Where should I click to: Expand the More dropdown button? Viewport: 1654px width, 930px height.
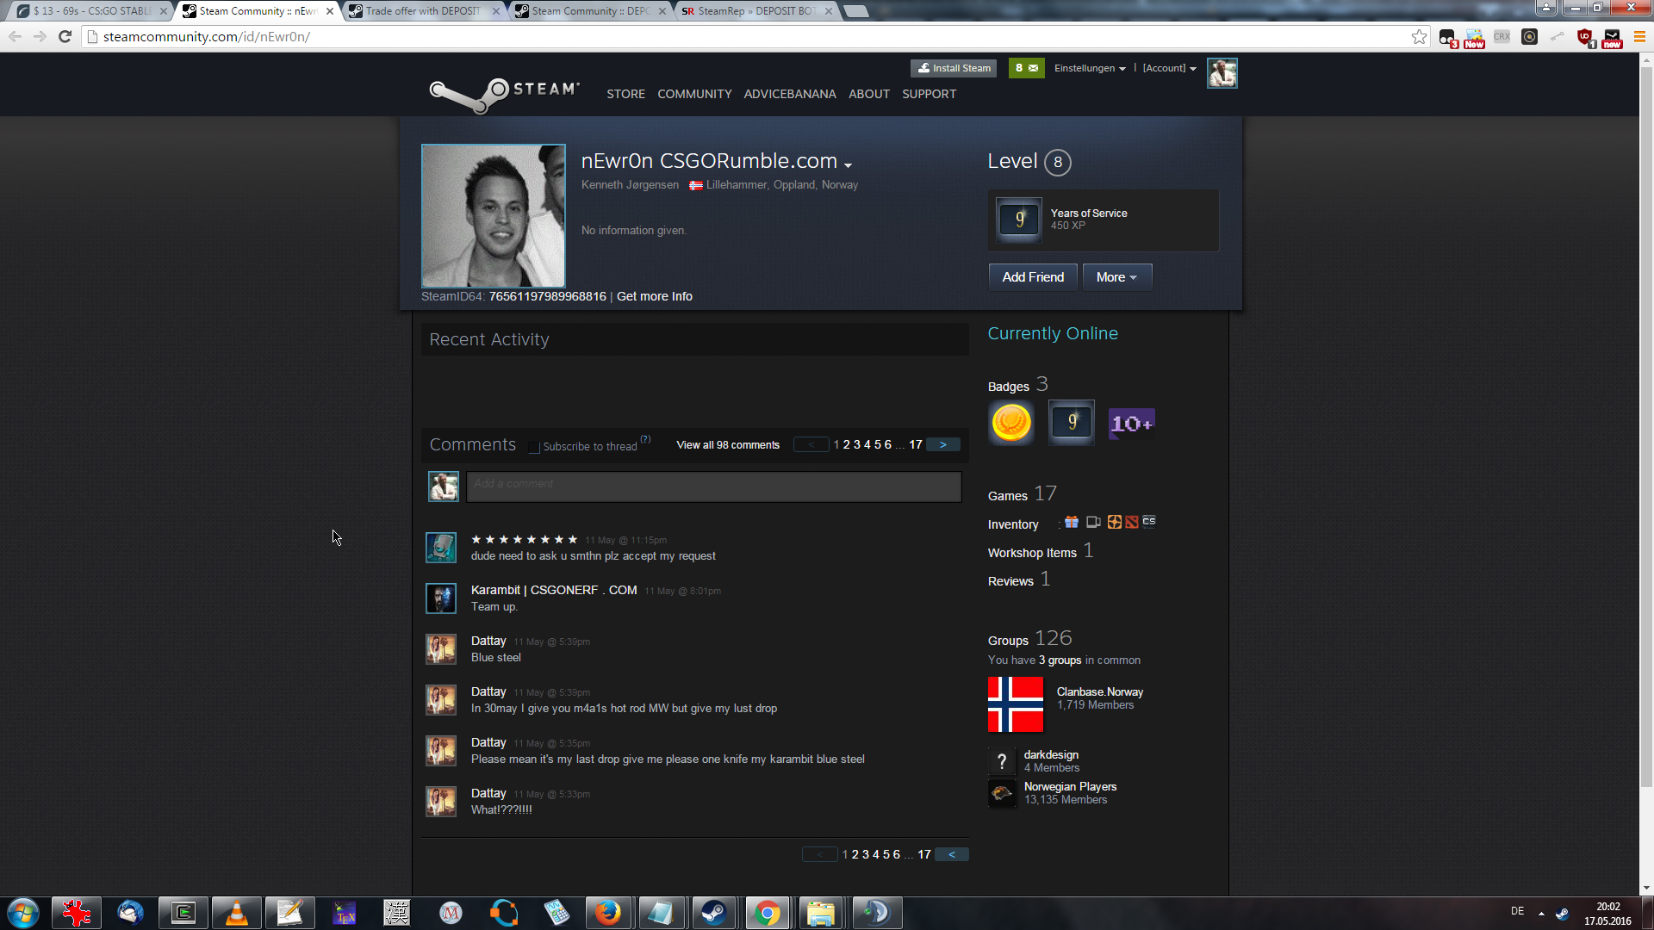tap(1116, 277)
